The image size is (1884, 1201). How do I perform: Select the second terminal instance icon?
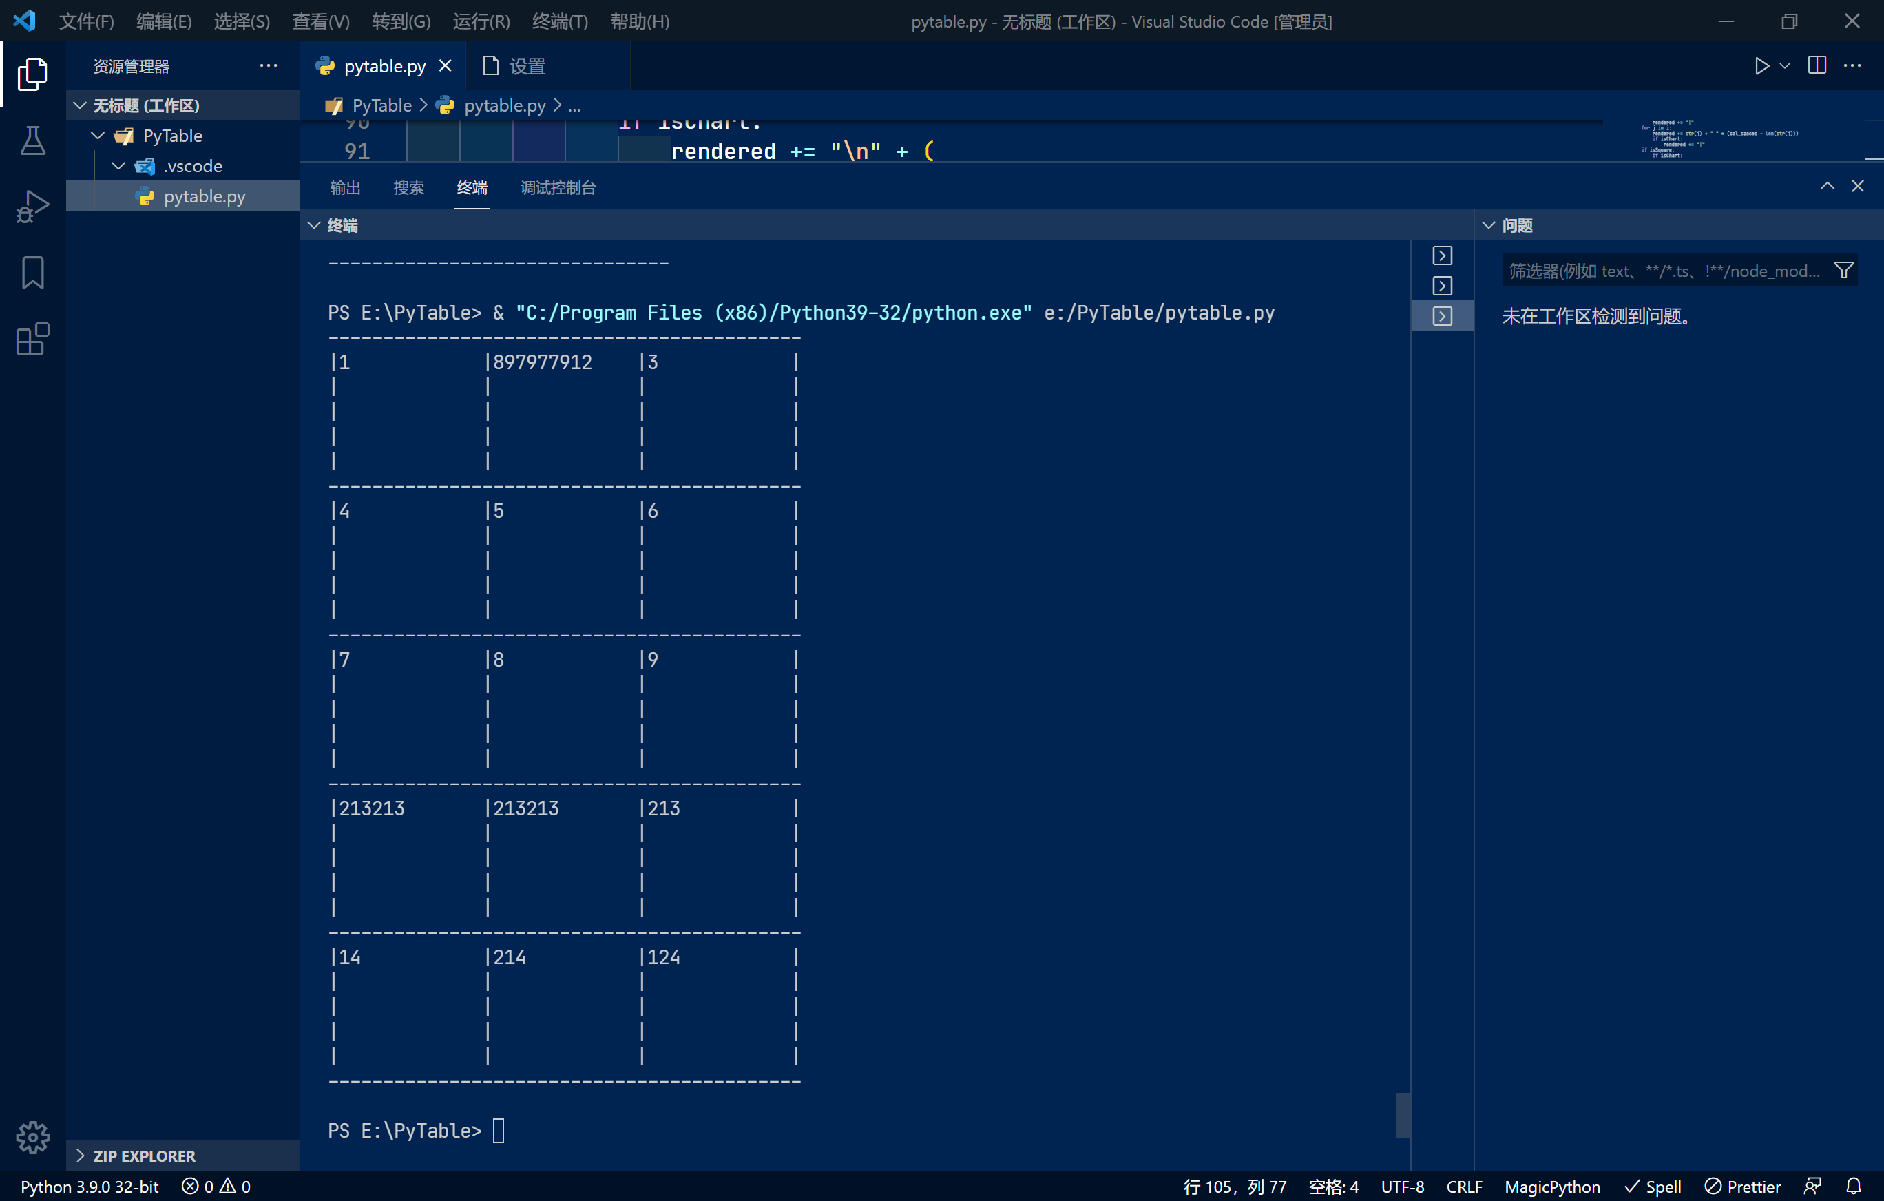(1442, 286)
